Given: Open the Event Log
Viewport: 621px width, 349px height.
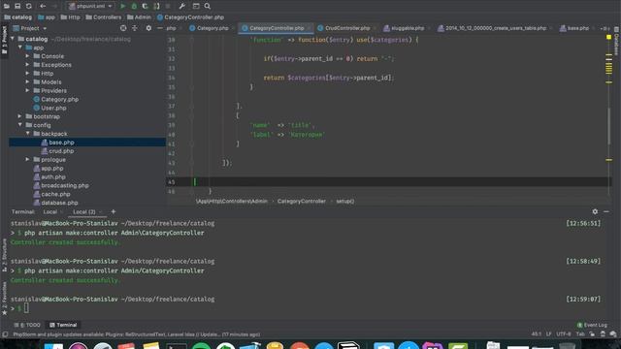Looking at the screenshot, I should 592,325.
